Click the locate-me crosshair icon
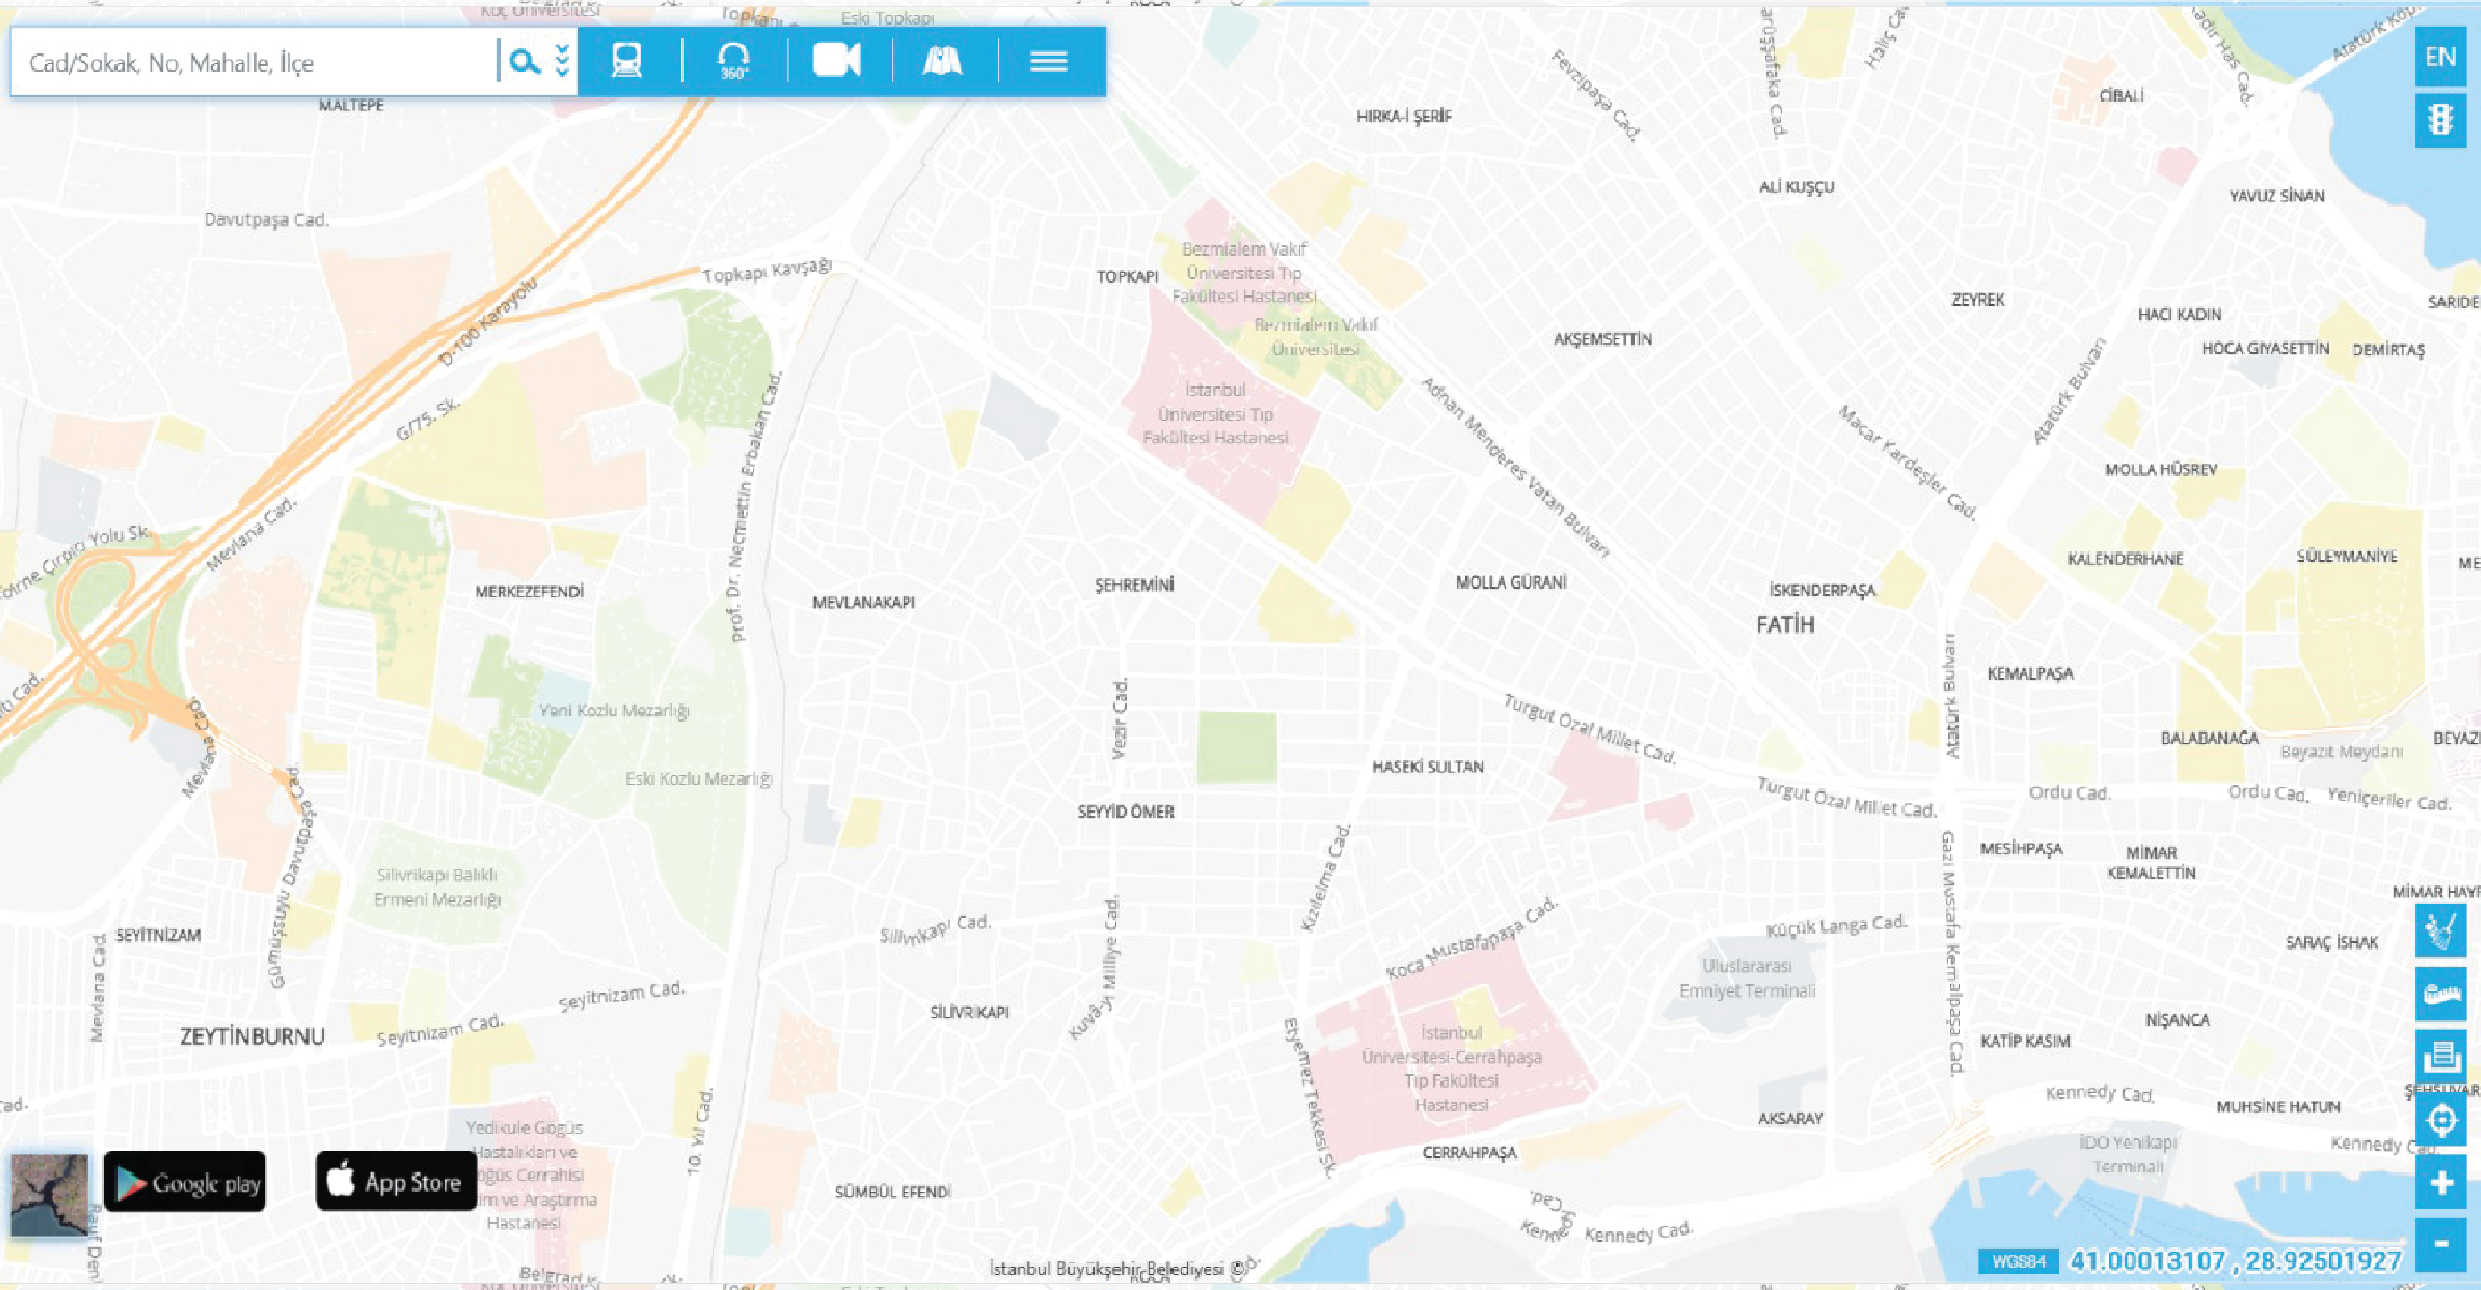The image size is (2481, 1290). coord(2441,1121)
